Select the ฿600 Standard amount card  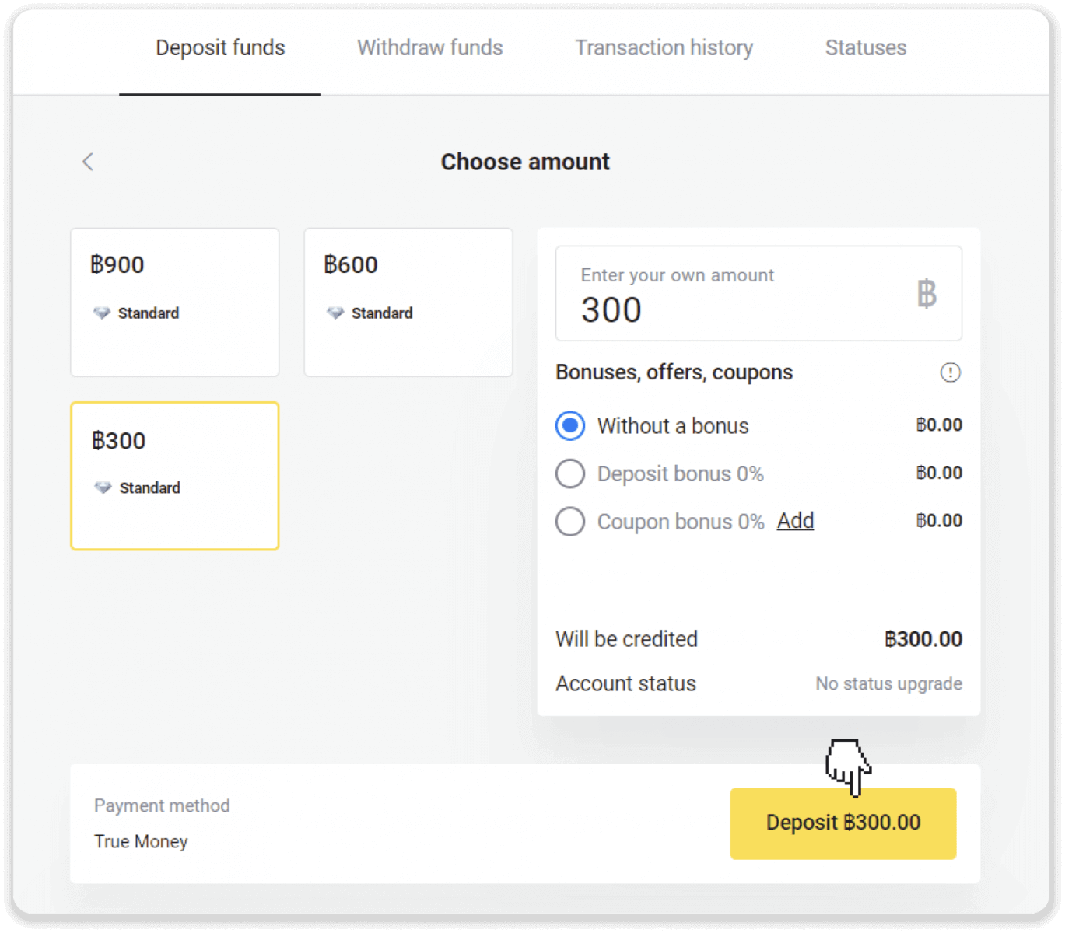(408, 302)
